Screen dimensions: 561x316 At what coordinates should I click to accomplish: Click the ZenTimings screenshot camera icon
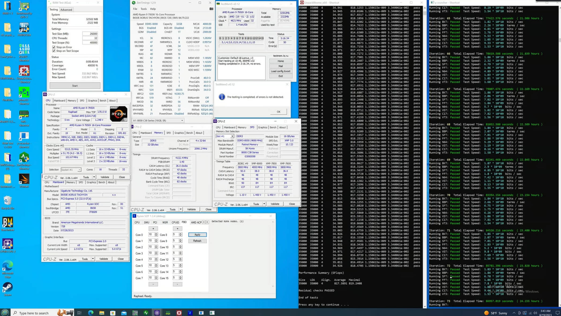(211, 9)
